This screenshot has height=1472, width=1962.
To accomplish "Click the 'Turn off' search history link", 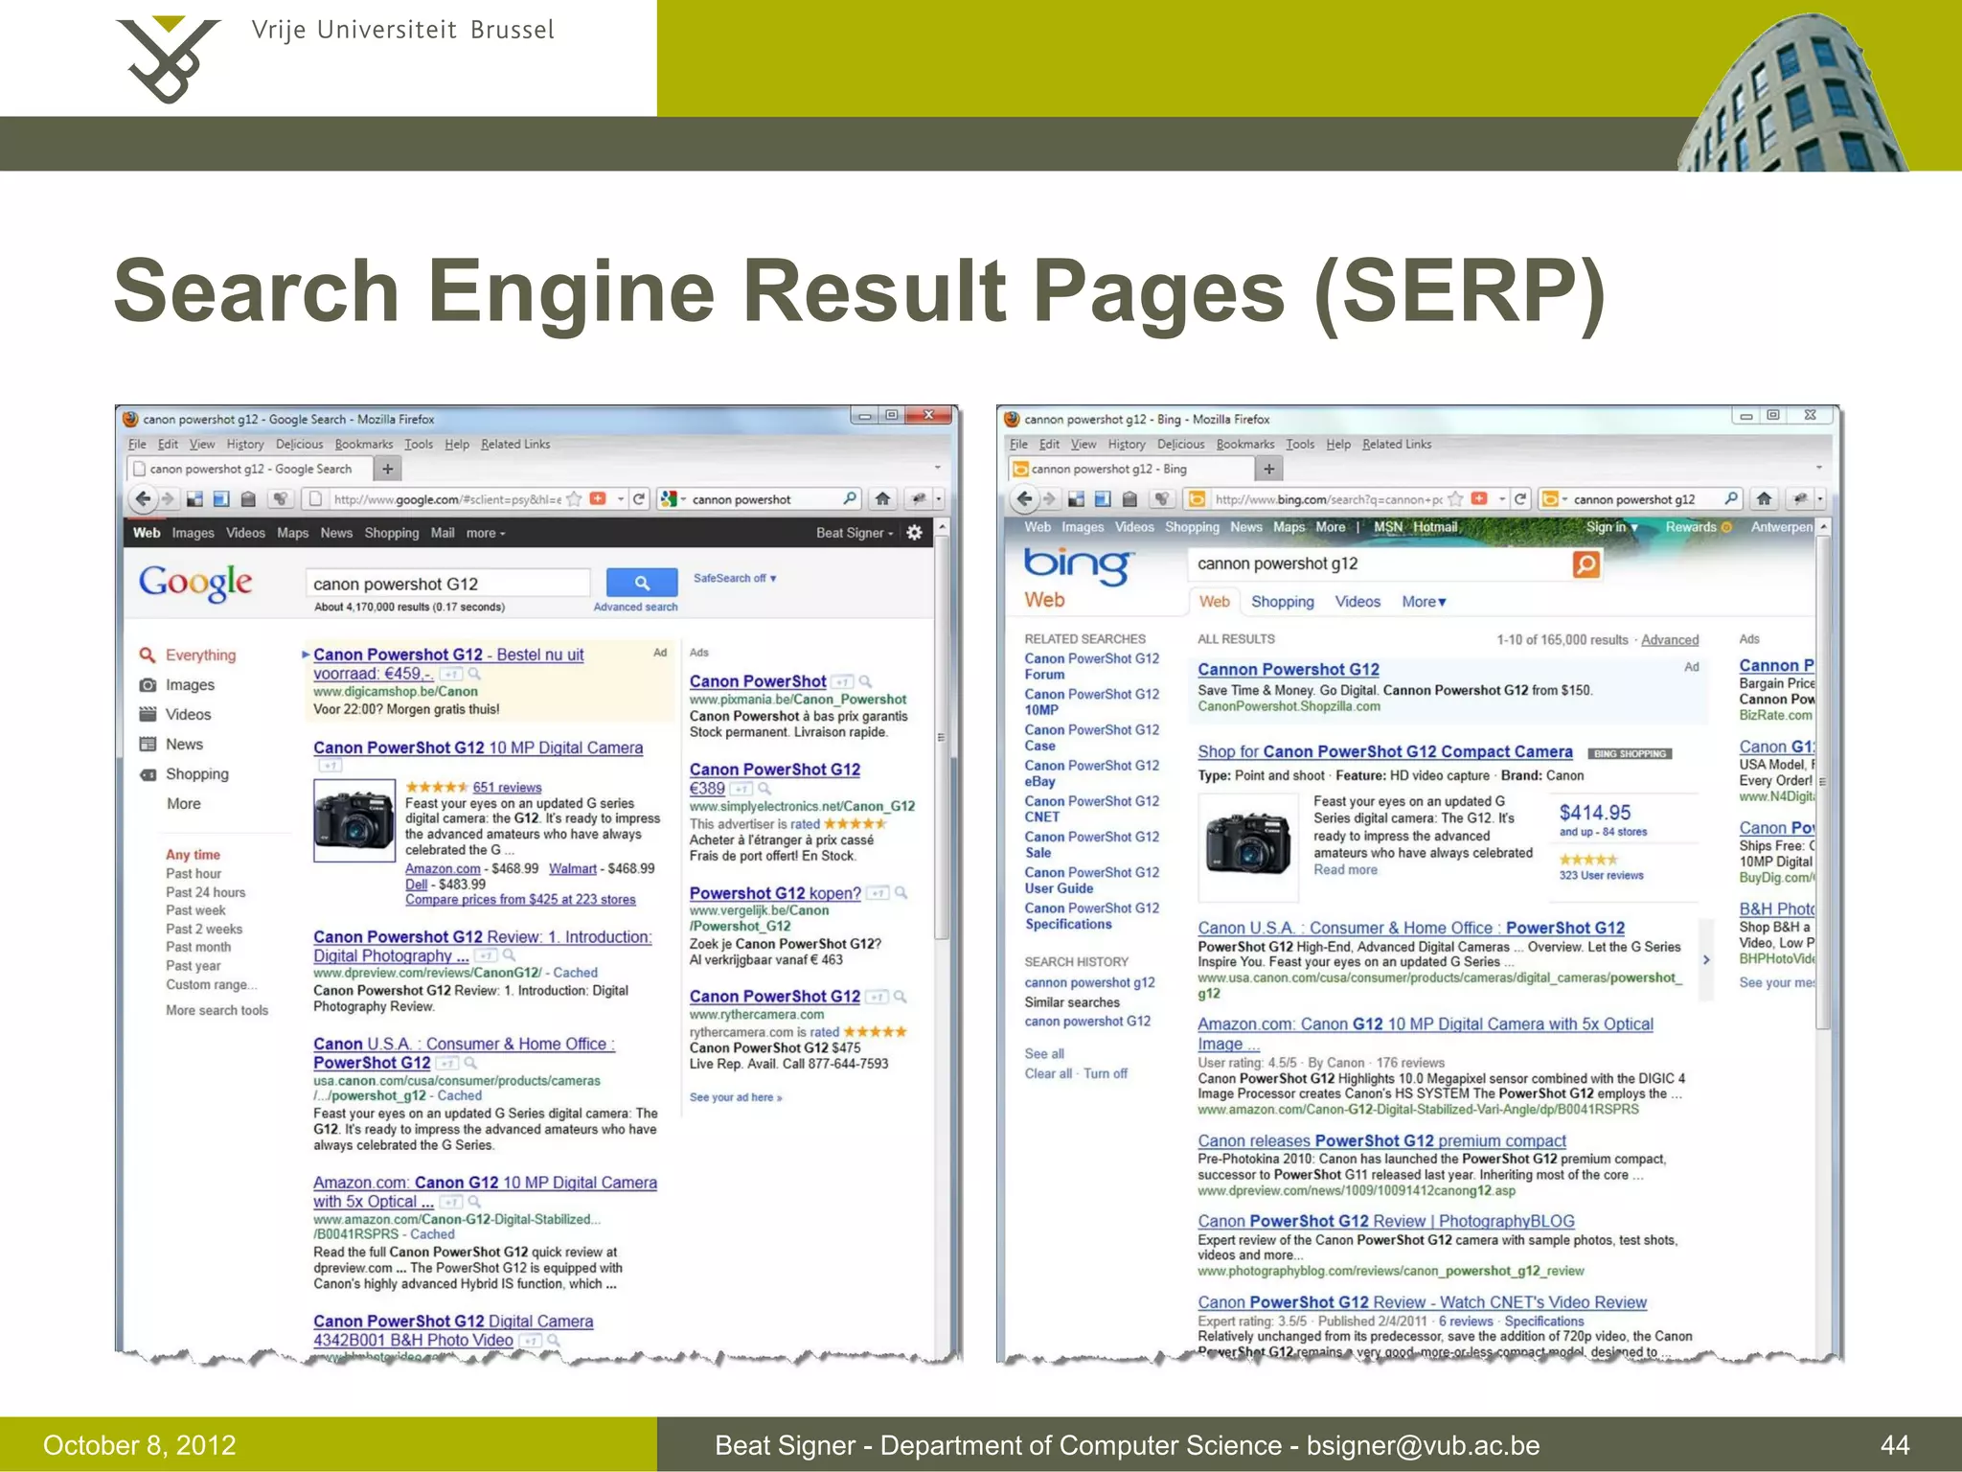I will pyautogui.click(x=1106, y=1073).
